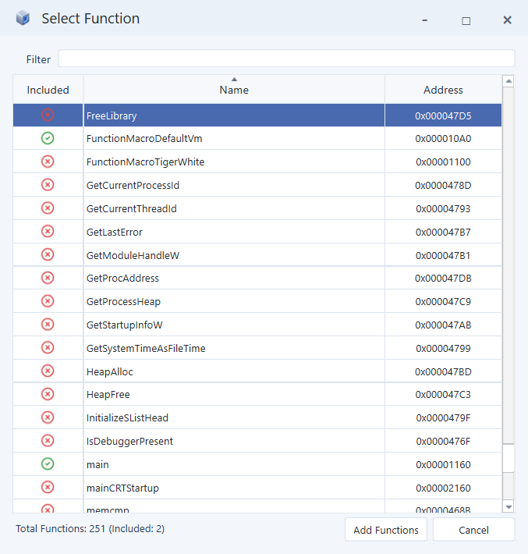Click address 0x000047D5
This screenshot has height=554, width=528.
pos(443,116)
